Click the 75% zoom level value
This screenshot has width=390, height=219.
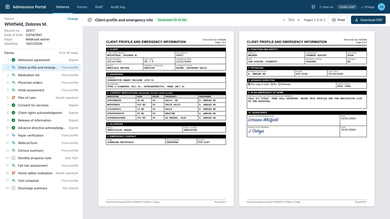pyautogui.click(x=291, y=20)
